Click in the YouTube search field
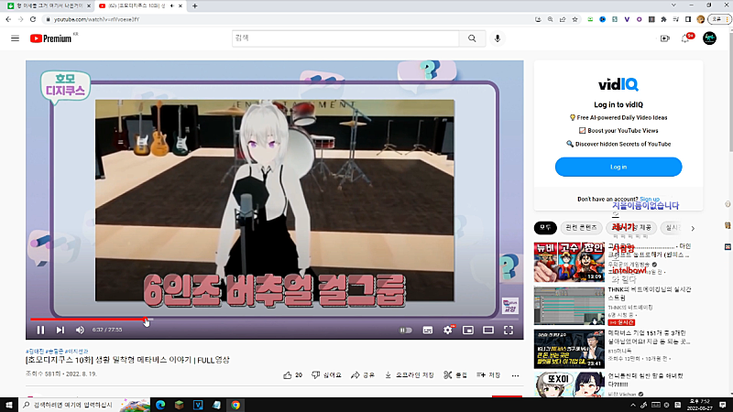This screenshot has width=733, height=412. pyautogui.click(x=345, y=38)
